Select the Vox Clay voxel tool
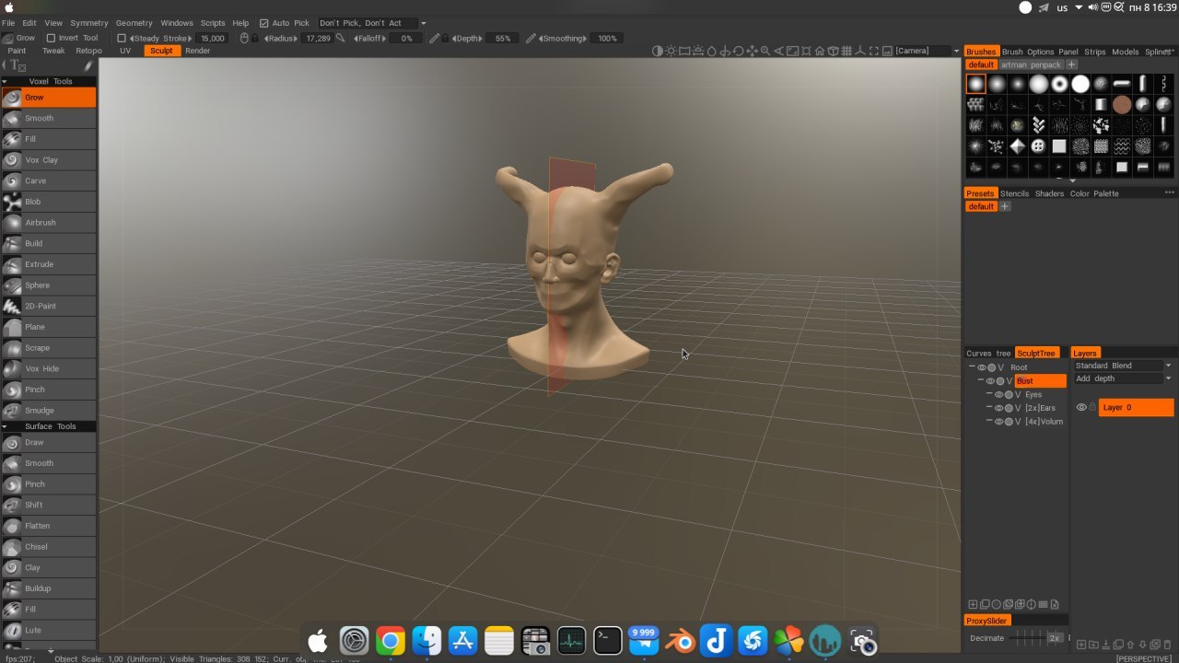This screenshot has width=1179, height=663. click(x=41, y=160)
